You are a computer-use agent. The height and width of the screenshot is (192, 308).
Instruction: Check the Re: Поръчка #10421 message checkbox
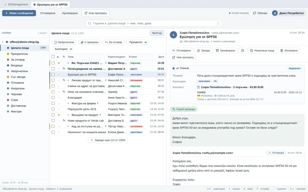click(53, 63)
